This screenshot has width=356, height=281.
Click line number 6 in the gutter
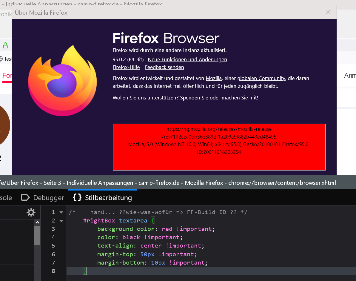pyautogui.click(x=53, y=254)
